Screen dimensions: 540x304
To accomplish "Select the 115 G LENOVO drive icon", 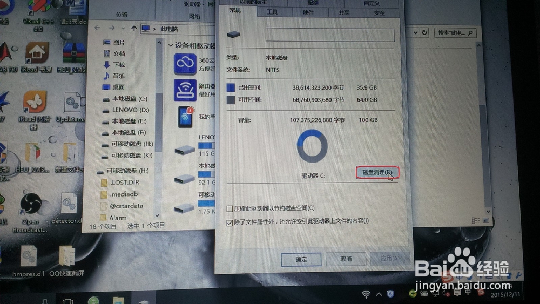I will tap(185, 150).
